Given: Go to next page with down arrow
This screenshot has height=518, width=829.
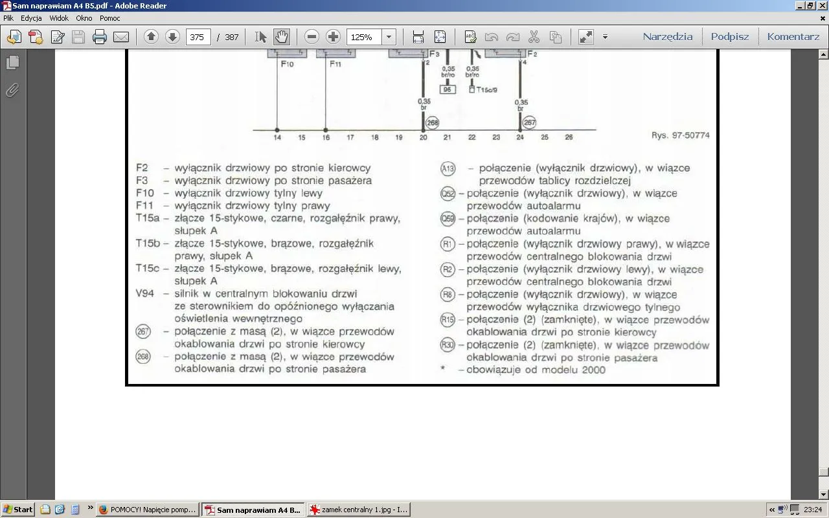Looking at the screenshot, I should coord(172,37).
